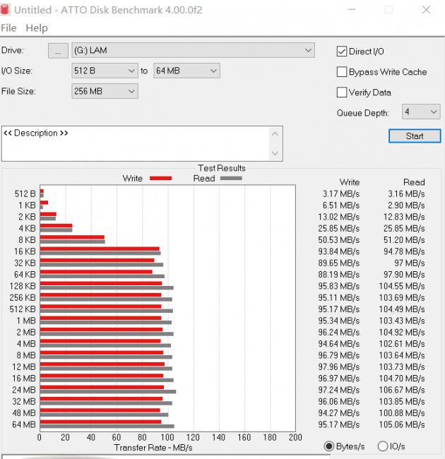The height and width of the screenshot is (459, 445).
Task: Click the Read value 106.67 MB/s
Action: 402,390
